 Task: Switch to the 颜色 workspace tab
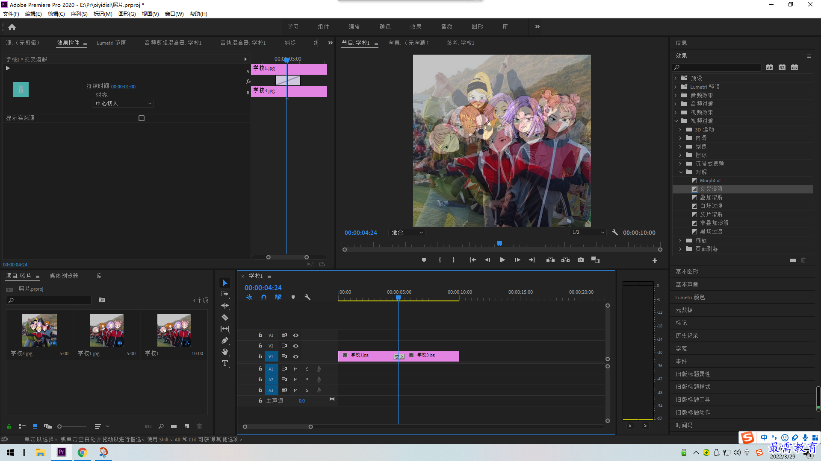[x=385, y=26]
